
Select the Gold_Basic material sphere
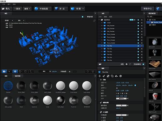(60, 100)
